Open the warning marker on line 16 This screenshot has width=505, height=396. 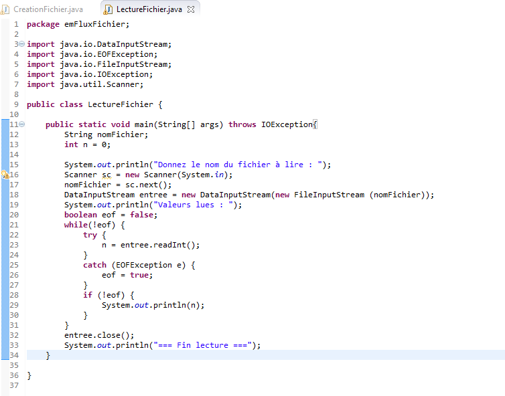pyautogui.click(x=4, y=175)
